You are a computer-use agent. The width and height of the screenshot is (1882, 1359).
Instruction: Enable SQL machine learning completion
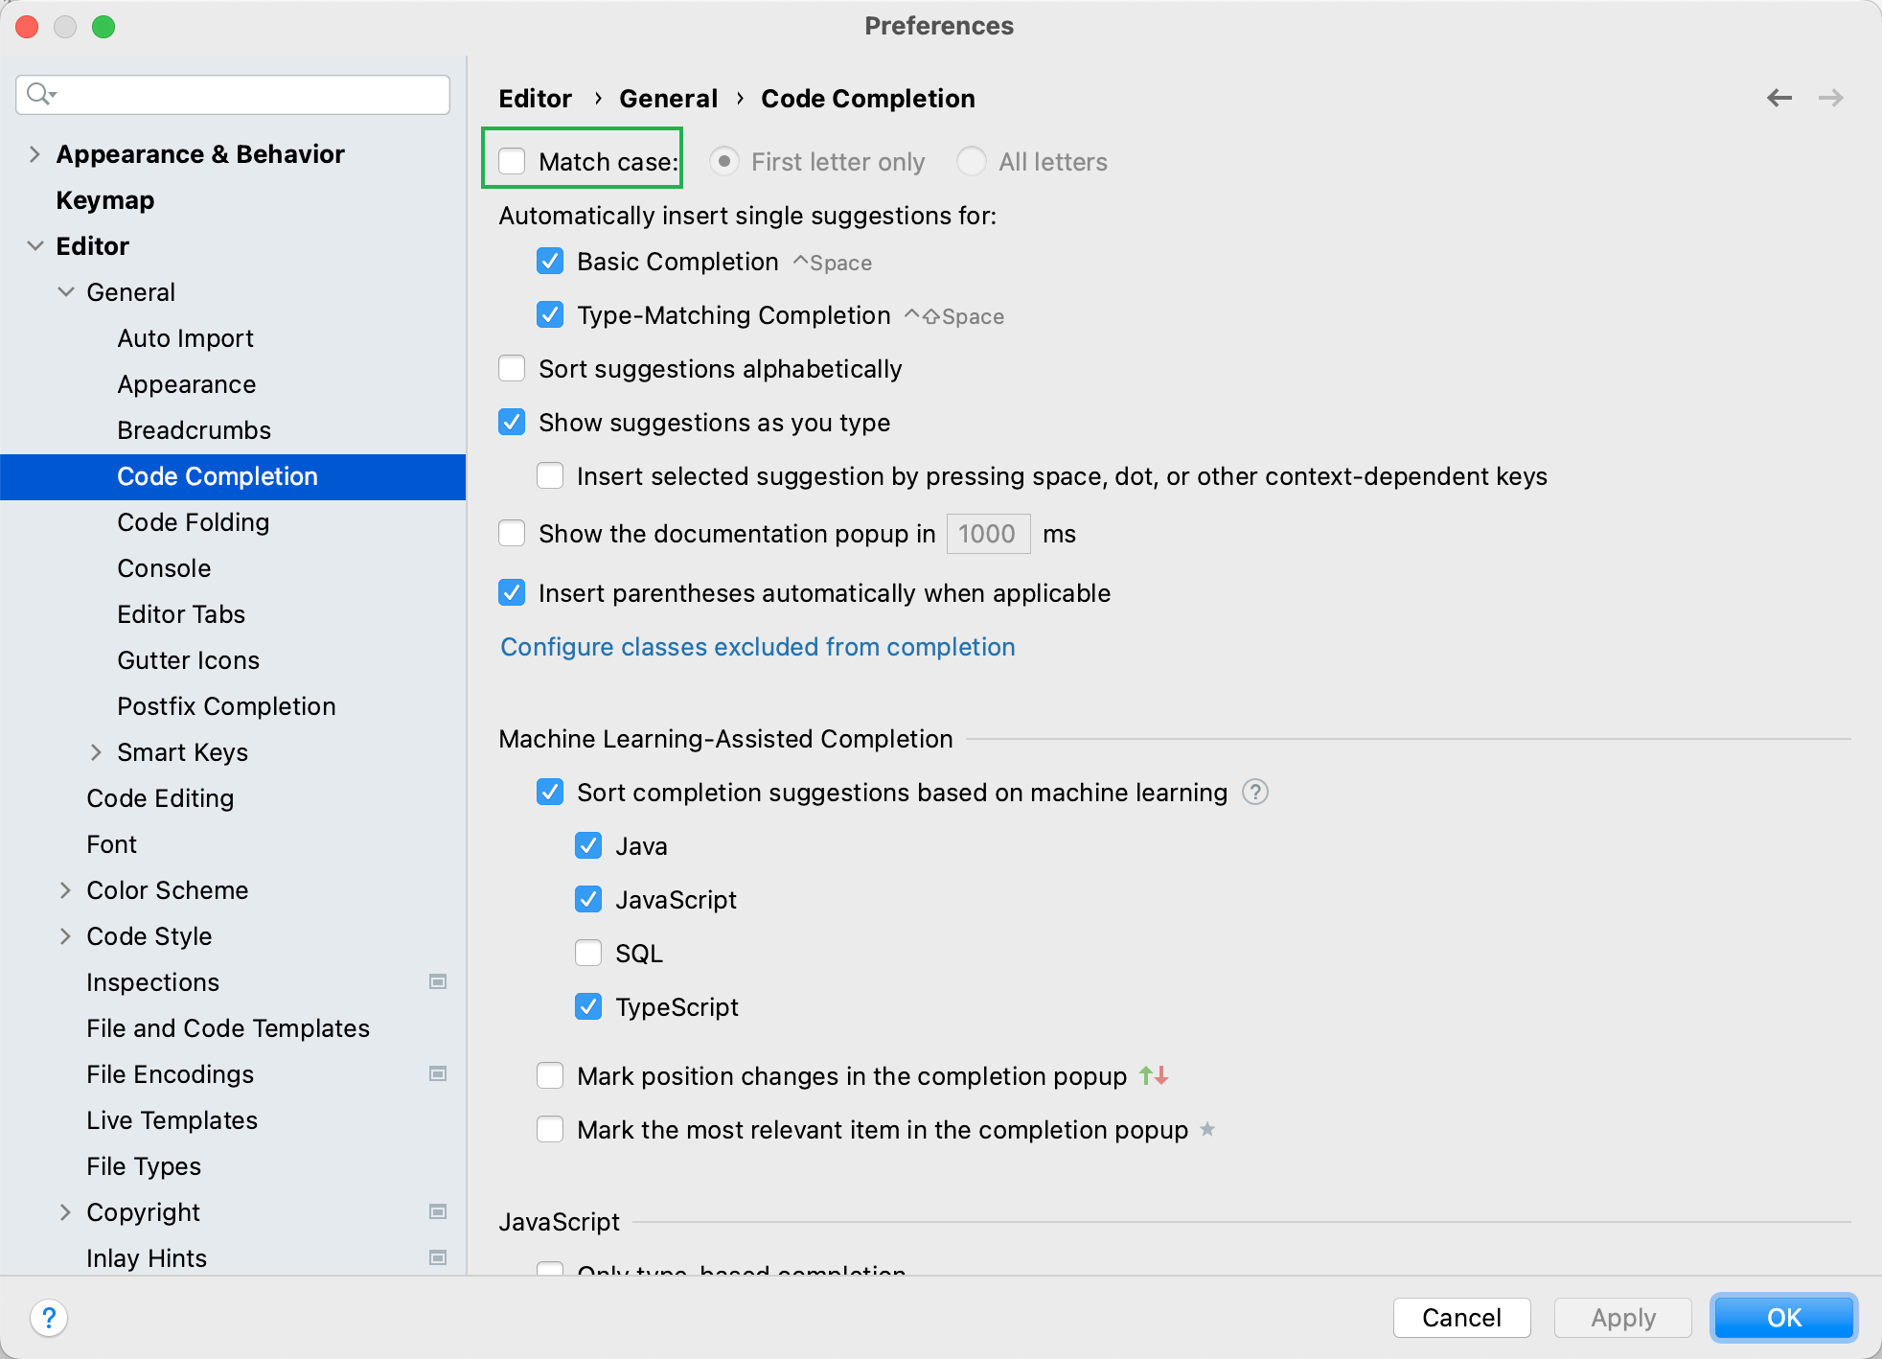pyautogui.click(x=588, y=953)
